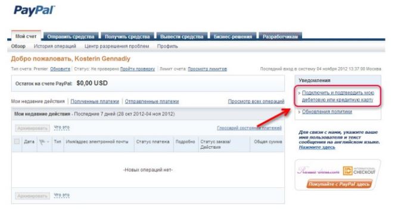Select the Бизнес-решения tab

tap(233, 36)
